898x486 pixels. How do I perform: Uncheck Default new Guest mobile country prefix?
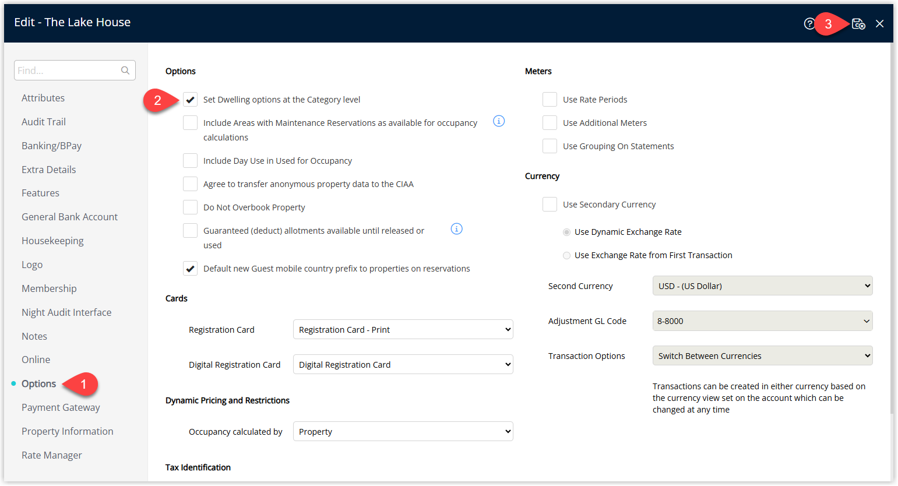(190, 269)
